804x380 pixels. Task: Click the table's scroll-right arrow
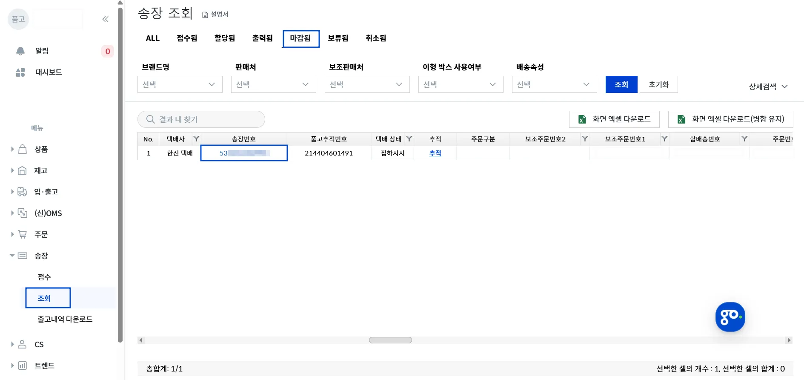(x=789, y=340)
